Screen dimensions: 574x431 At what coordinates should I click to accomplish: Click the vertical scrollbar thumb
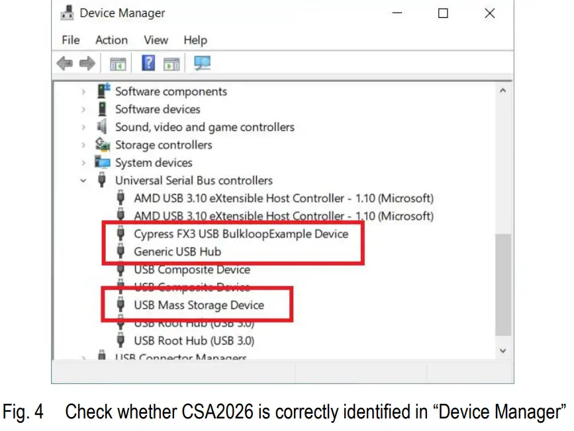pos(503,284)
